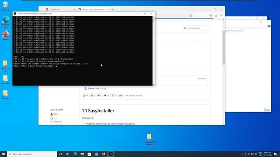The height and width of the screenshot is (157, 280).
Task: Open Microsoft Store from the taskbar
Action: (89, 154)
